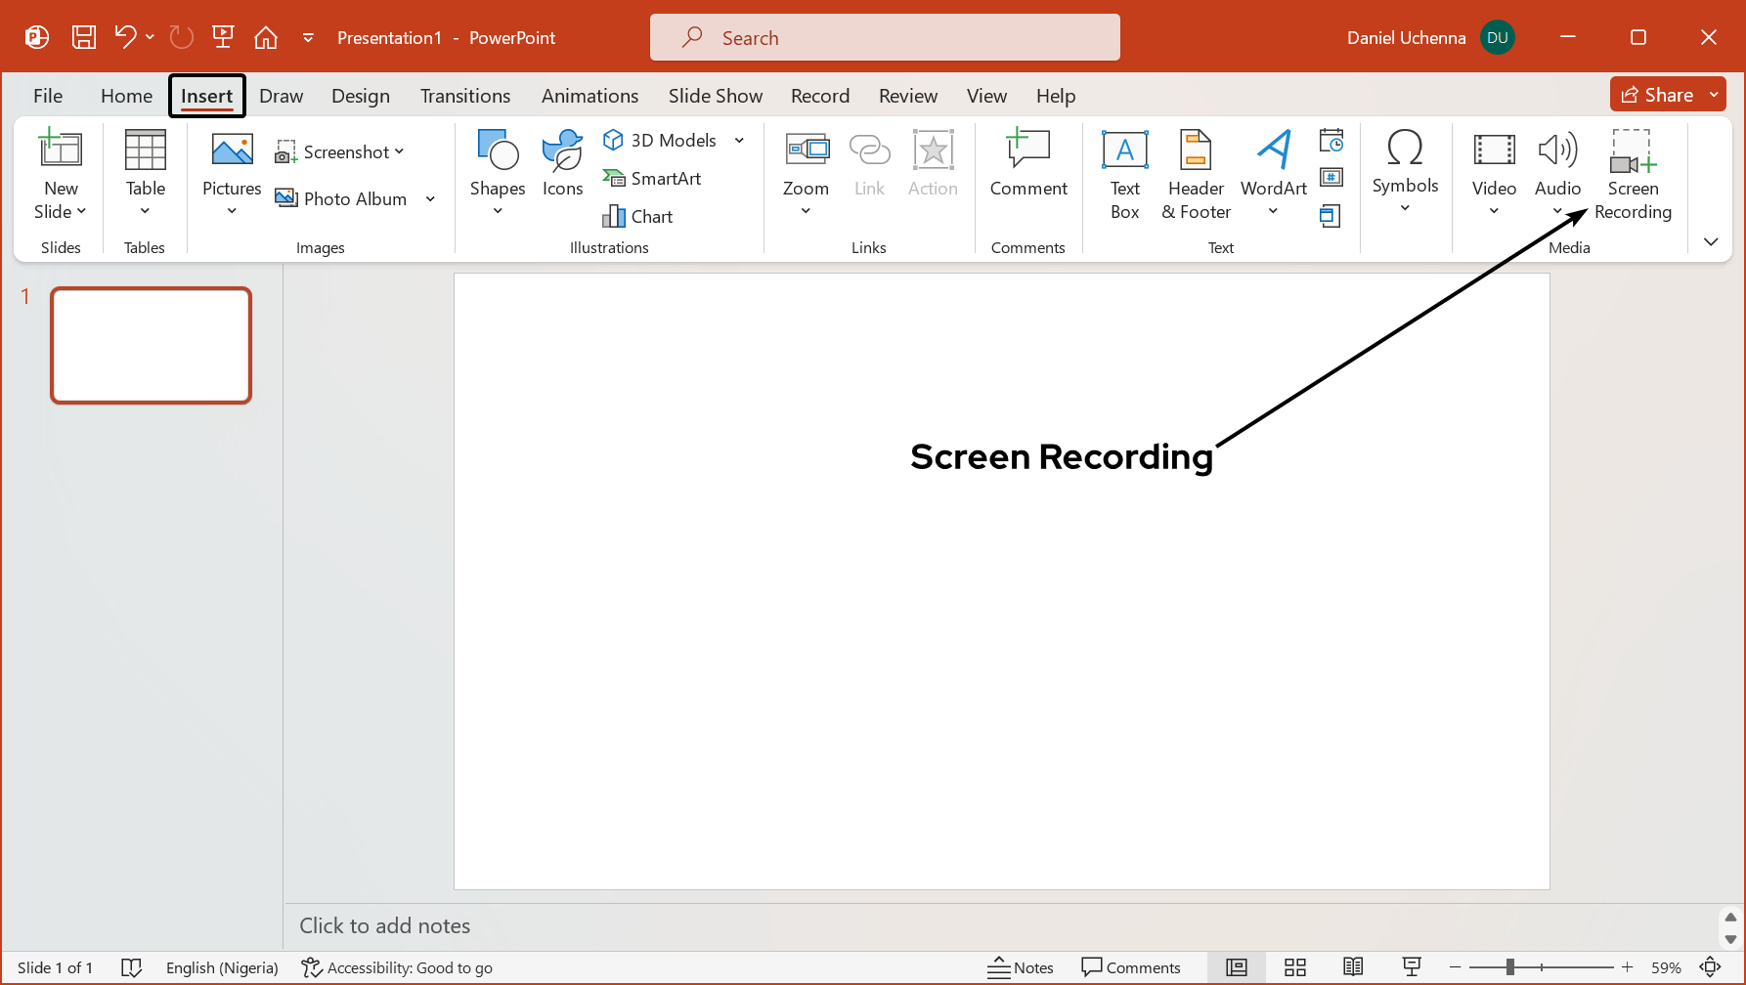Image resolution: width=1746 pixels, height=985 pixels.
Task: Insert a Slide Number
Action: click(1331, 177)
